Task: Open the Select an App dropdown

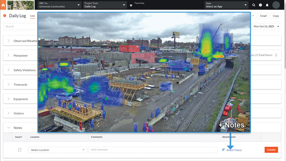Action: [226, 5]
